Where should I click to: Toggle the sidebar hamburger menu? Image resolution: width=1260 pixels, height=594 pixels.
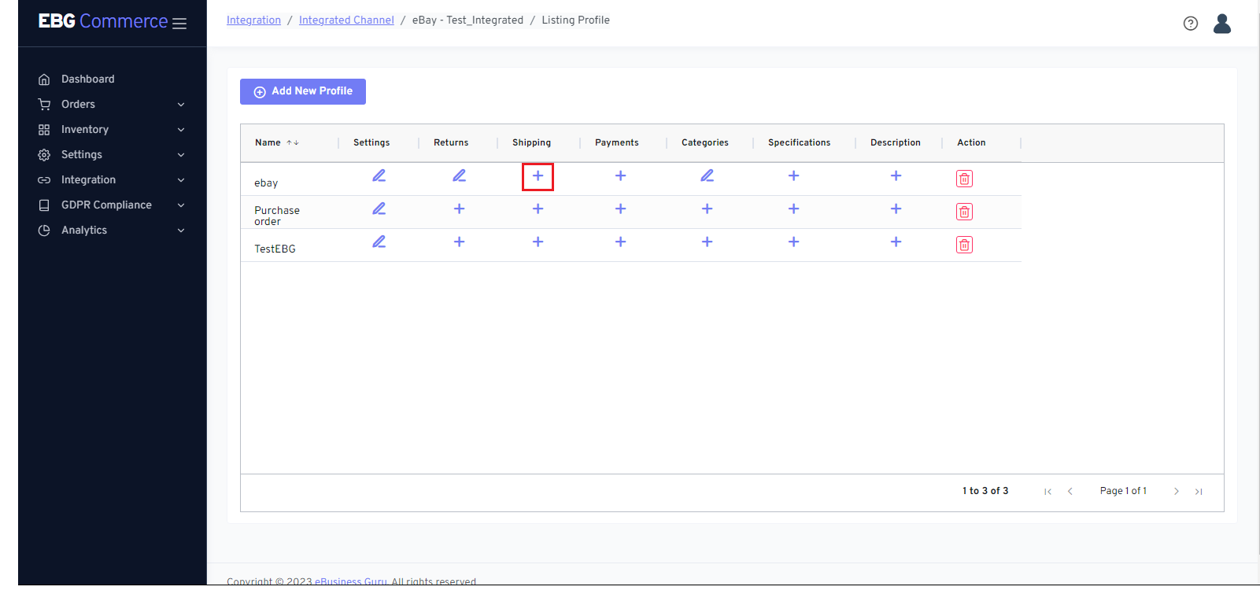[x=179, y=24]
